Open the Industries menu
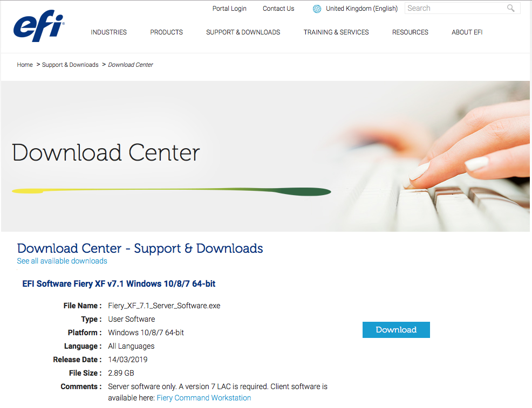This screenshot has width=532, height=408. coord(108,32)
